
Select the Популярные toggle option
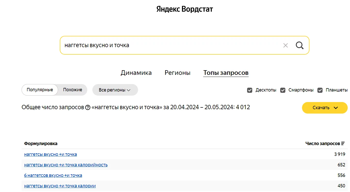coord(40,90)
